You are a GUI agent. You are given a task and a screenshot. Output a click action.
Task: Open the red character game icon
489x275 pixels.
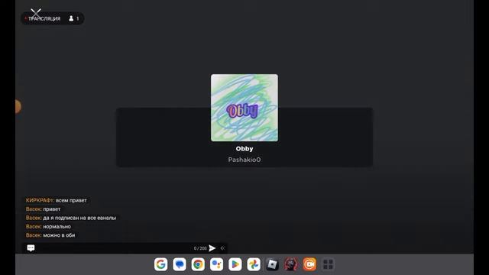pos(290,264)
